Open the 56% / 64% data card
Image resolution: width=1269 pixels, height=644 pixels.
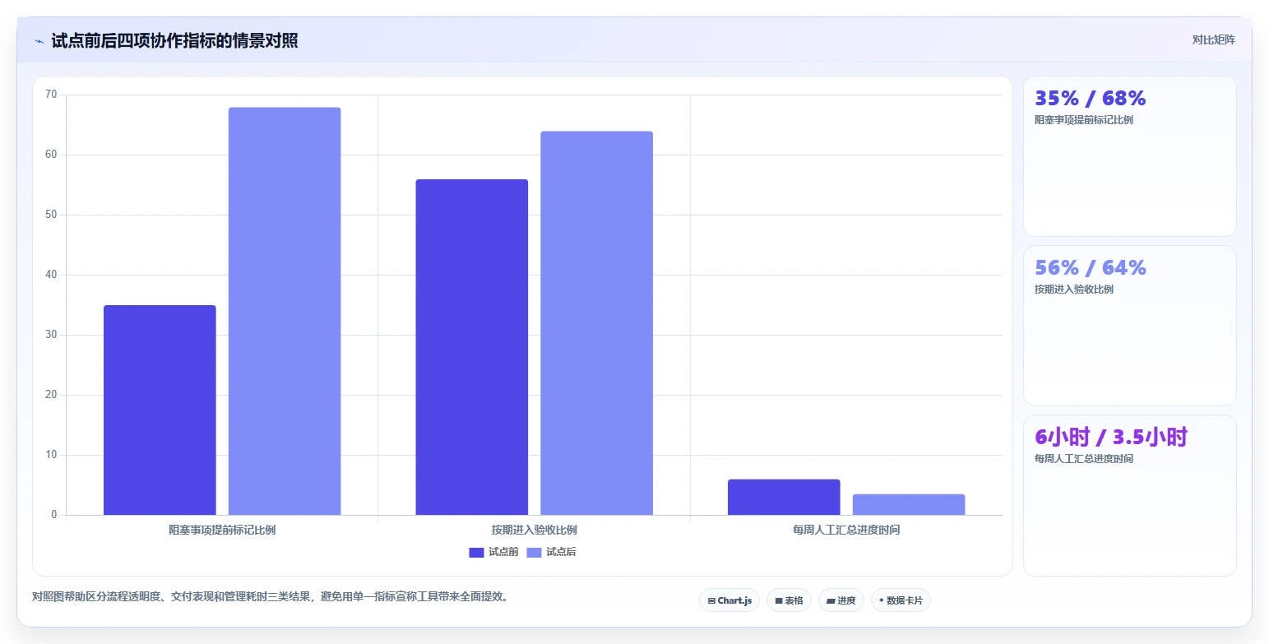pos(1129,326)
